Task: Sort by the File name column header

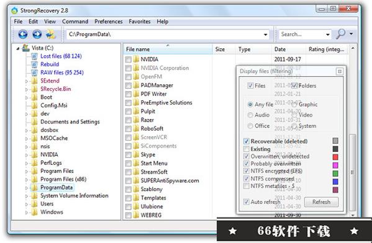Action: click(168, 49)
